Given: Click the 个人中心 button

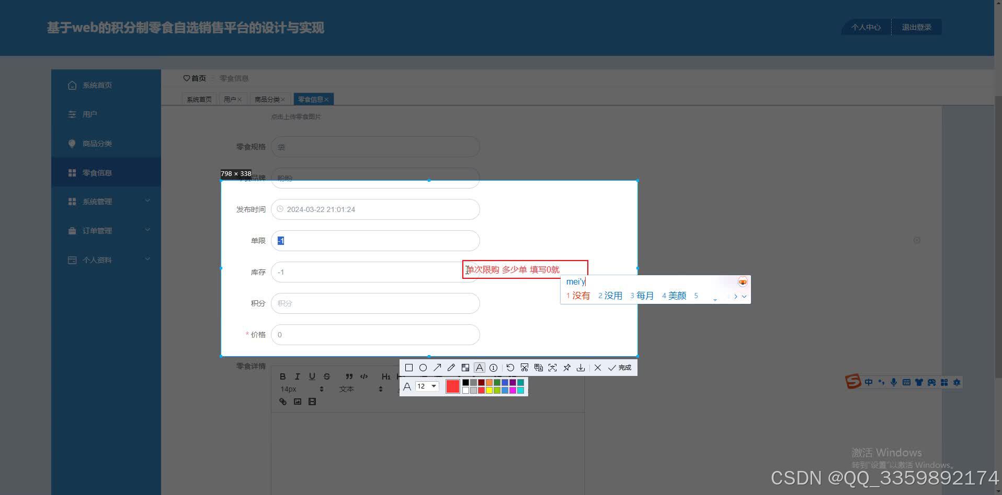Looking at the screenshot, I should coord(866,27).
